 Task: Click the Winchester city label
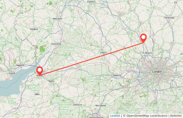(101, 105)
